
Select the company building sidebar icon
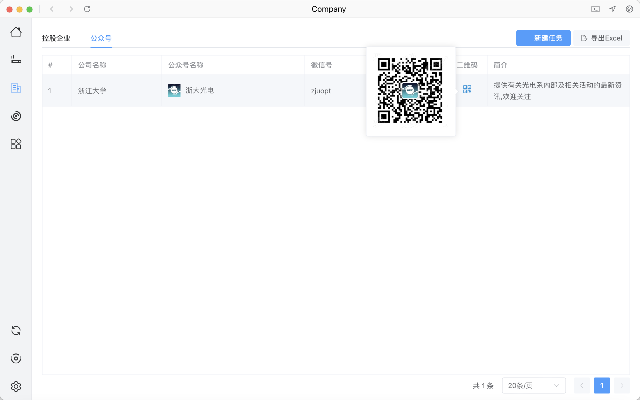(16, 87)
